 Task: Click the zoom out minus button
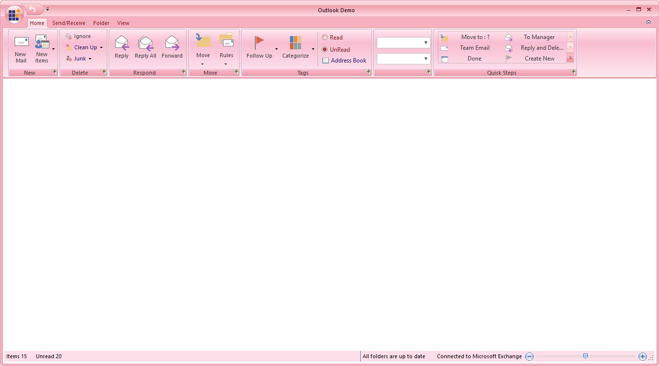530,356
